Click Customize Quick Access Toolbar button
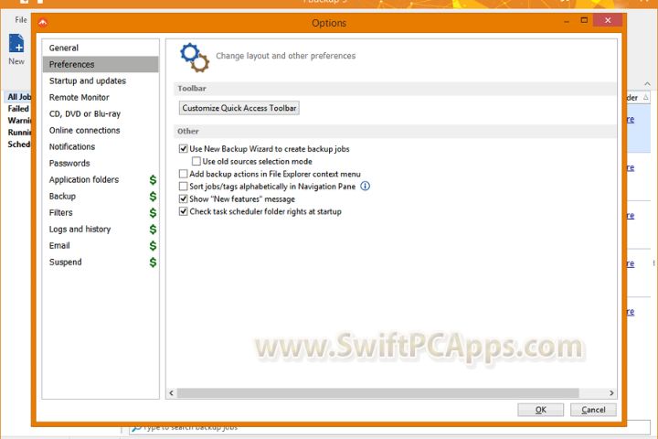This screenshot has height=439, width=658. [239, 108]
